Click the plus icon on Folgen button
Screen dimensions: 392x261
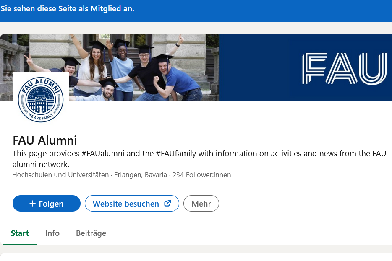tap(32, 204)
